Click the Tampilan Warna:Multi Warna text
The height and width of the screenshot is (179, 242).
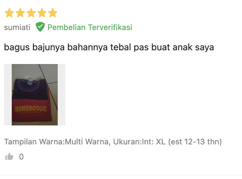[x=56, y=141]
